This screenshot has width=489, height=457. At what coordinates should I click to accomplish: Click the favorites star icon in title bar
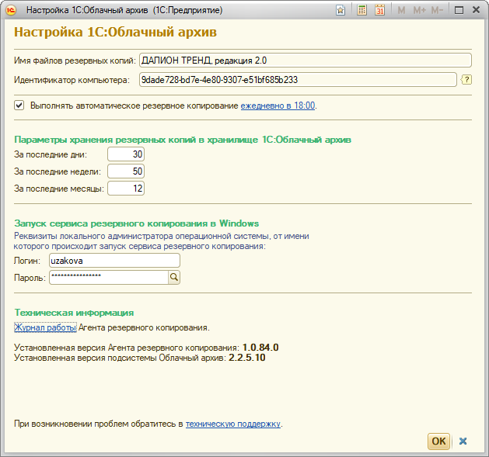pyautogui.click(x=341, y=10)
